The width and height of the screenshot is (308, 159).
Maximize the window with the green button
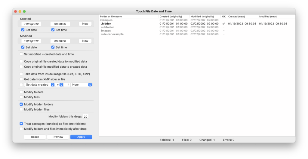tap(24, 11)
